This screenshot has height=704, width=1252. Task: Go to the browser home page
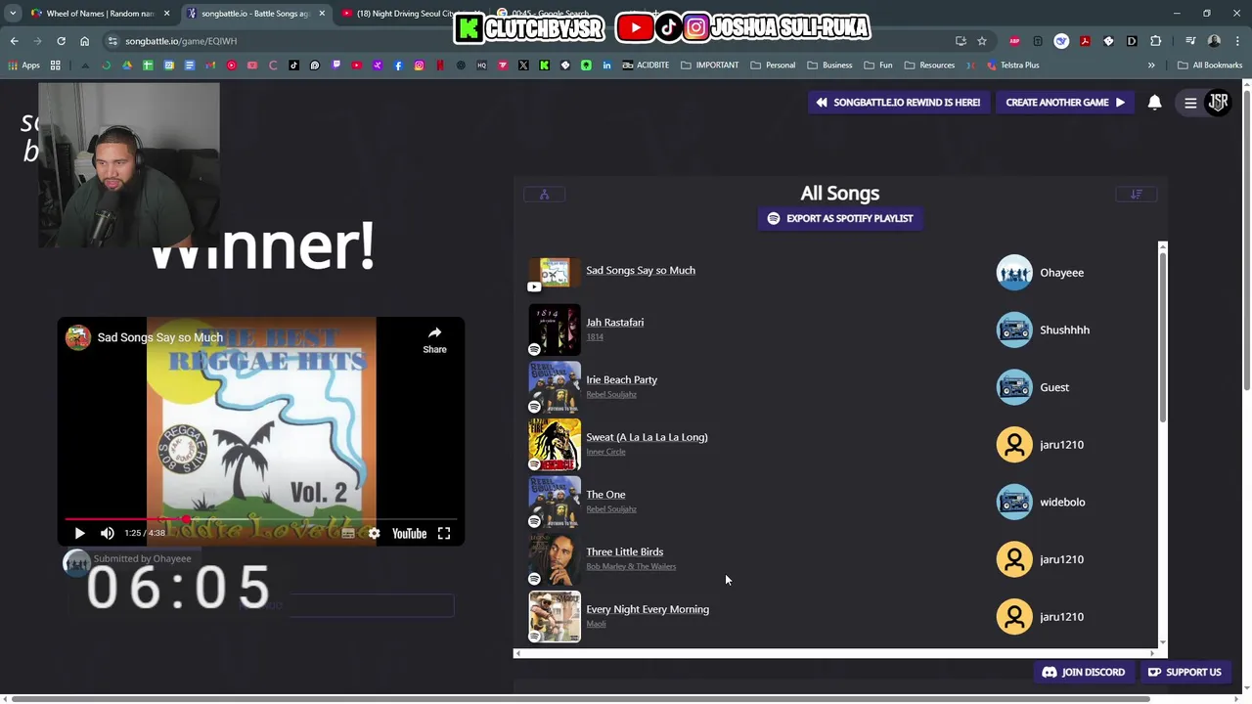pos(84,41)
